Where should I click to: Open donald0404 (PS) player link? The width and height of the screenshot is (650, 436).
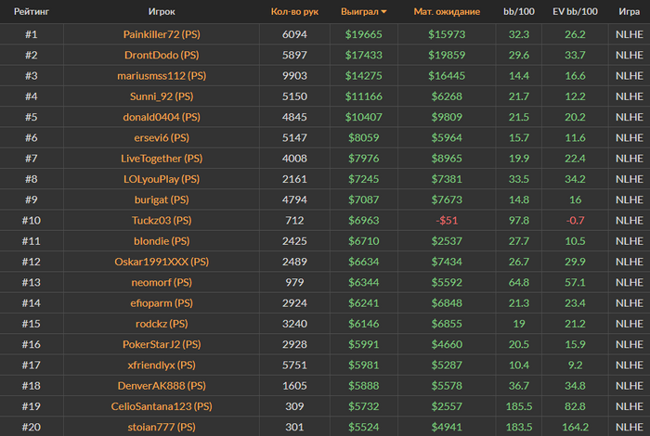(x=162, y=117)
